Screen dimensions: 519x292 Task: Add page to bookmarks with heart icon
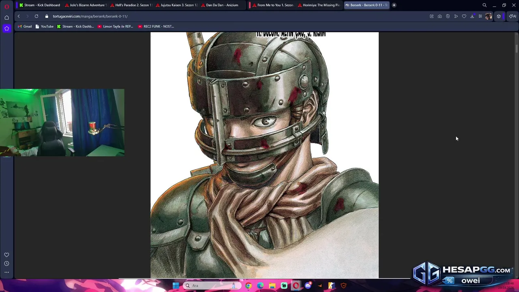coord(464,16)
